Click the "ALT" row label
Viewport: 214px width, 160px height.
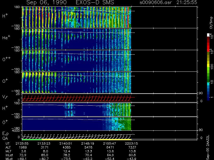[8, 147]
